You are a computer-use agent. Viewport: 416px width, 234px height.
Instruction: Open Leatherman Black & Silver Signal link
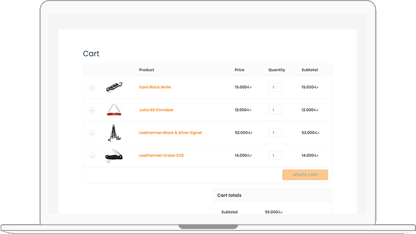point(170,133)
